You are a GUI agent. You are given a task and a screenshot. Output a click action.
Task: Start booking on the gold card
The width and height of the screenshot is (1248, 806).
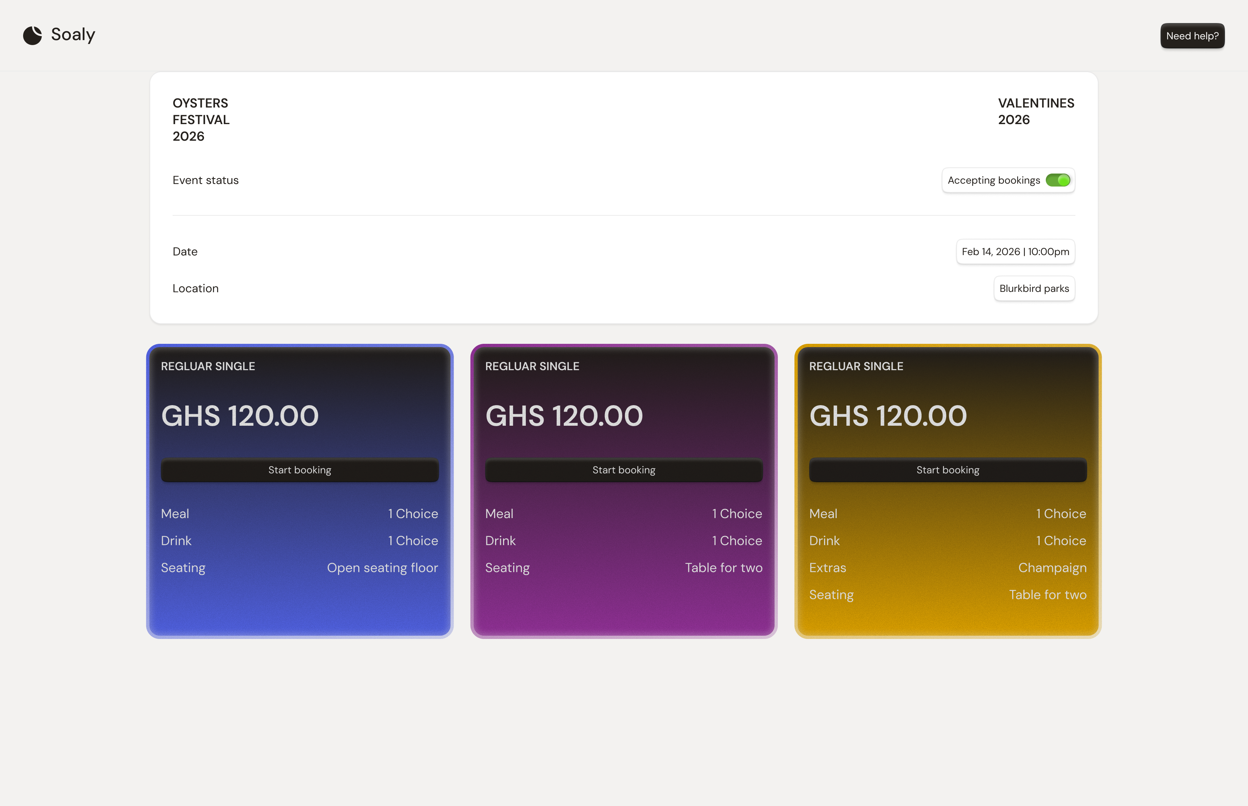pos(948,470)
